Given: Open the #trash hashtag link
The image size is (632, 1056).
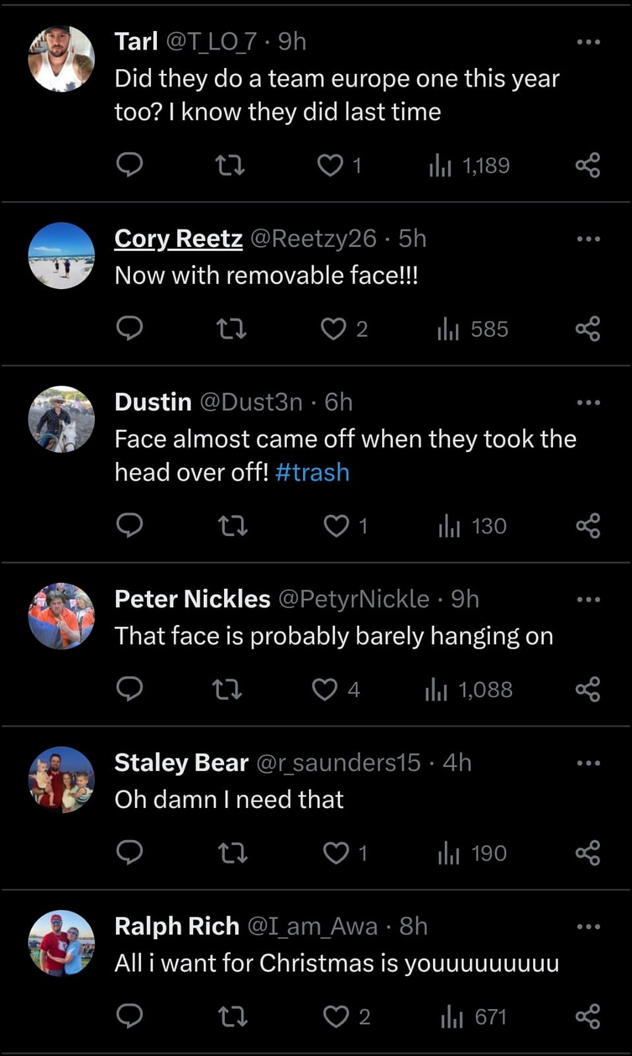Looking at the screenshot, I should [312, 473].
